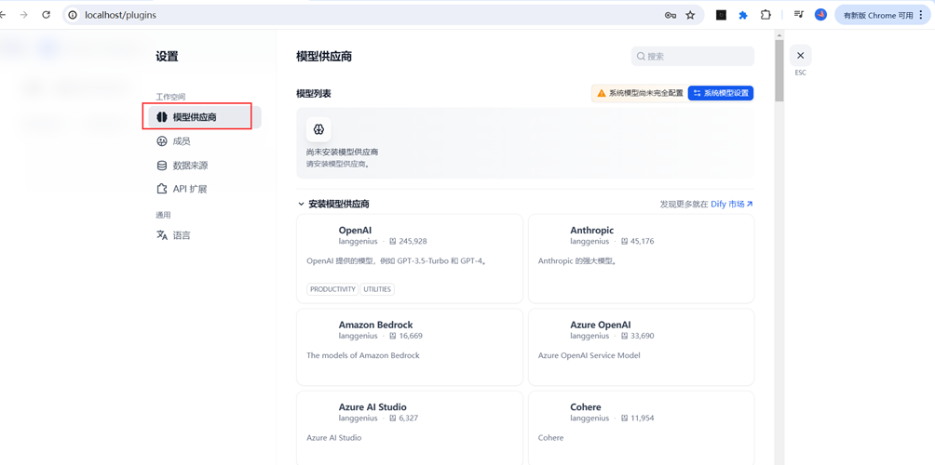Screen dimensions: 935x465
Task: Select the Azure AI Studio provider card
Action: point(409,428)
